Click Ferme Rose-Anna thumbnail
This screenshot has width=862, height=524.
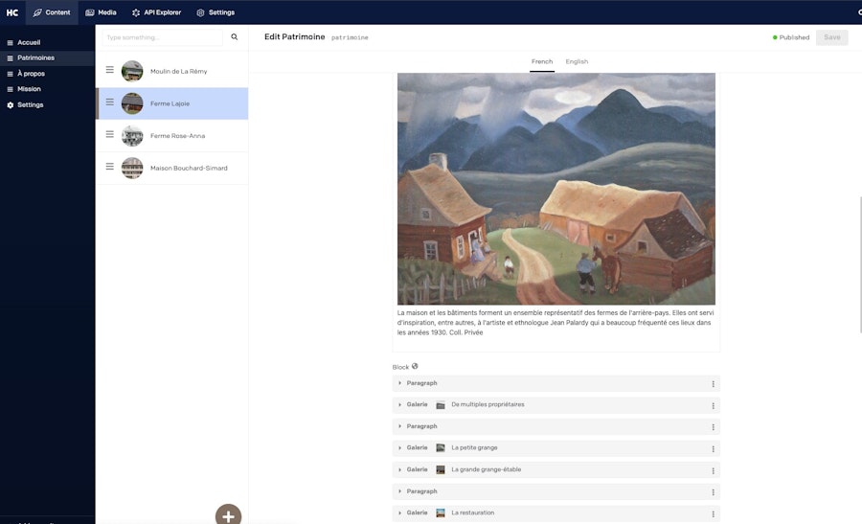pyautogui.click(x=132, y=136)
